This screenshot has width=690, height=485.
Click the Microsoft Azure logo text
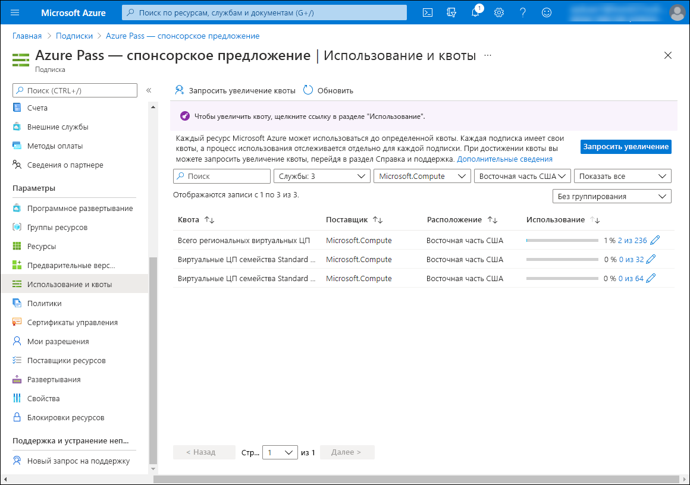click(x=73, y=12)
